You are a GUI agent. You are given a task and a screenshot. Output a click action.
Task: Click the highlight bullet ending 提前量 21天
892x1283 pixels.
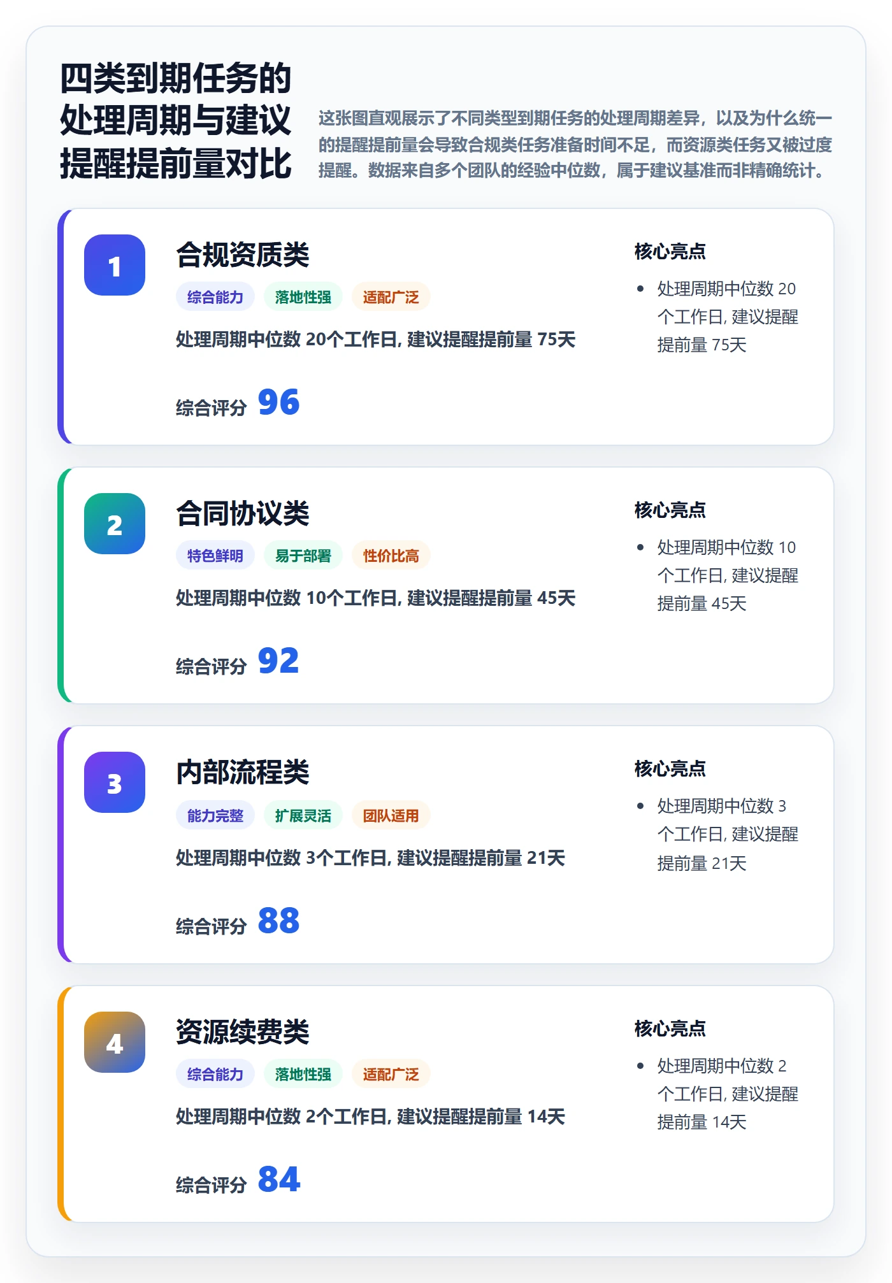point(728,835)
